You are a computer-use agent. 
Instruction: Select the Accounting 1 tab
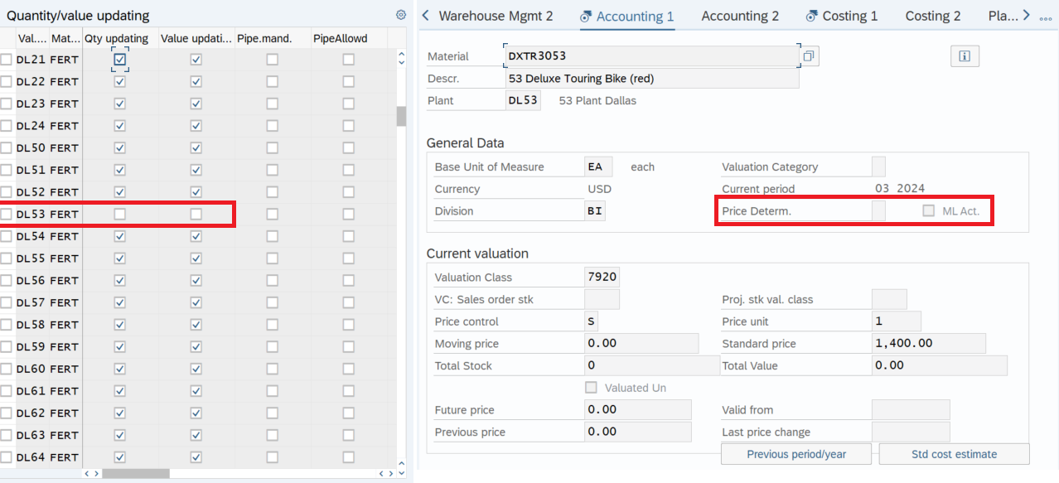point(627,17)
